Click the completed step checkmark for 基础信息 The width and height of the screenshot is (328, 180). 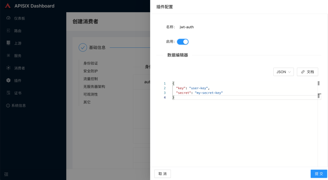coord(83,47)
